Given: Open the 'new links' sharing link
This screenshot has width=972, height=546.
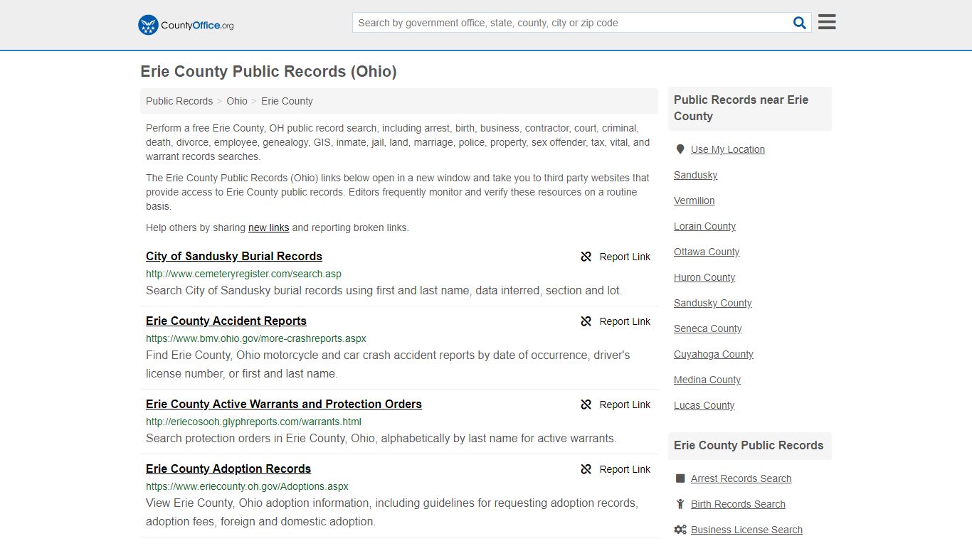Looking at the screenshot, I should coord(268,227).
